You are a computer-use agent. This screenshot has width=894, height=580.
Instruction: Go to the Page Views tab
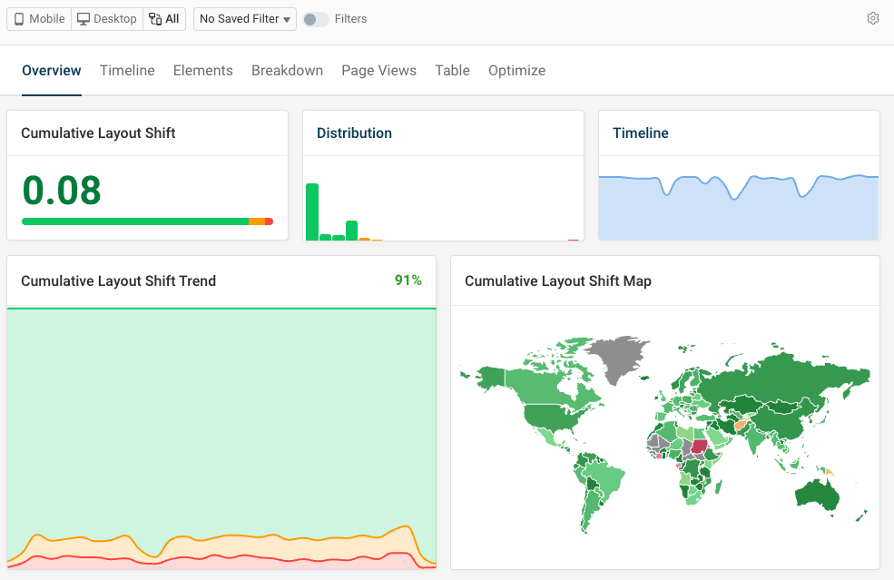pos(378,70)
